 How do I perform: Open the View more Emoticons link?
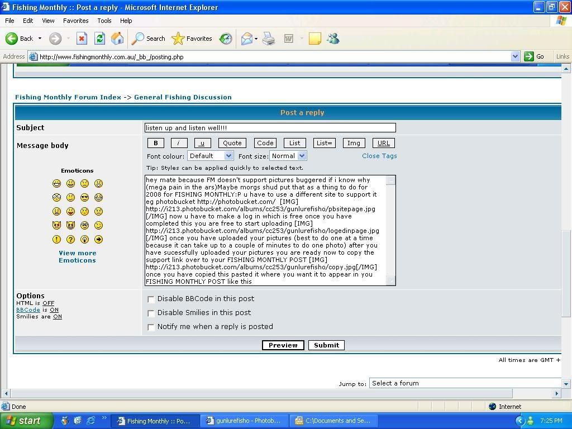(77, 257)
